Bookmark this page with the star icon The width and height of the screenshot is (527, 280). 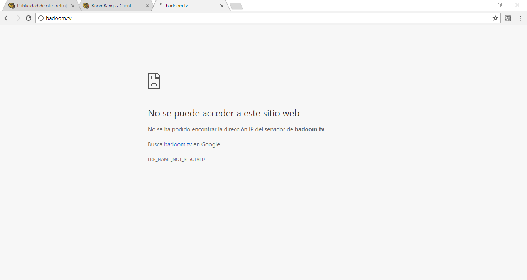(x=495, y=18)
